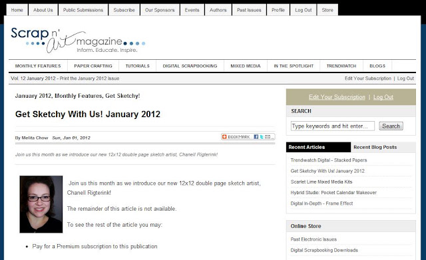This screenshot has width=426, height=260.
Task: Click author name Melita Chow
Action: (35, 138)
